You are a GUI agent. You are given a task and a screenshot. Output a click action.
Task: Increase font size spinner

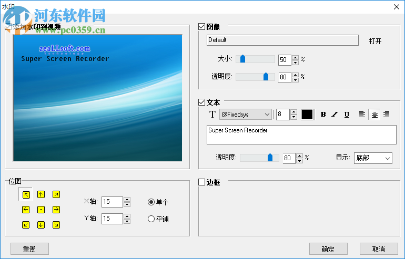[x=293, y=112]
